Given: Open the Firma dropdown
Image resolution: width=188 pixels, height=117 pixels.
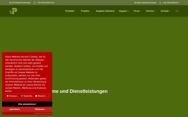Looking at the screenshot, I should (138, 11).
